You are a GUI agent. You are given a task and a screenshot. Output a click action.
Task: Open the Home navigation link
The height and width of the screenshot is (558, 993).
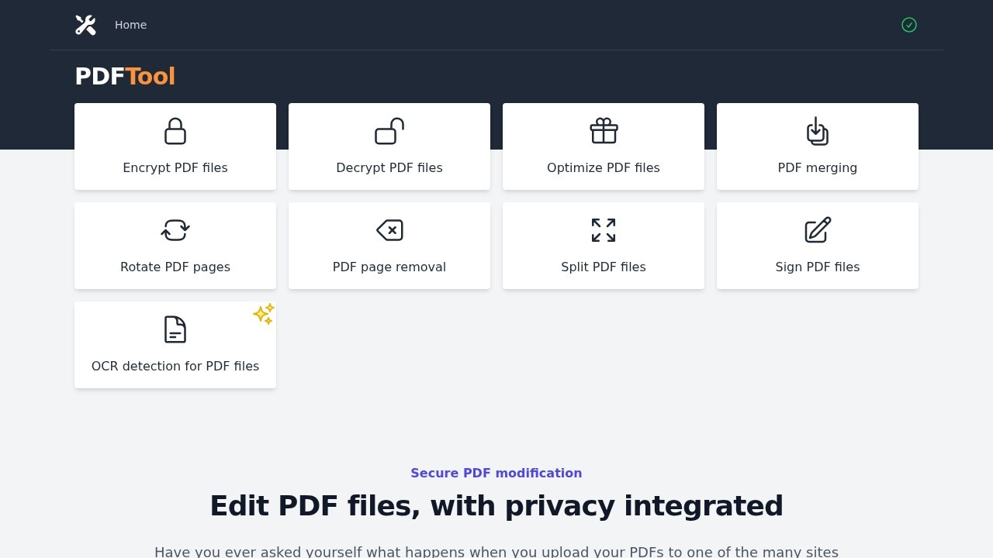pos(130,25)
